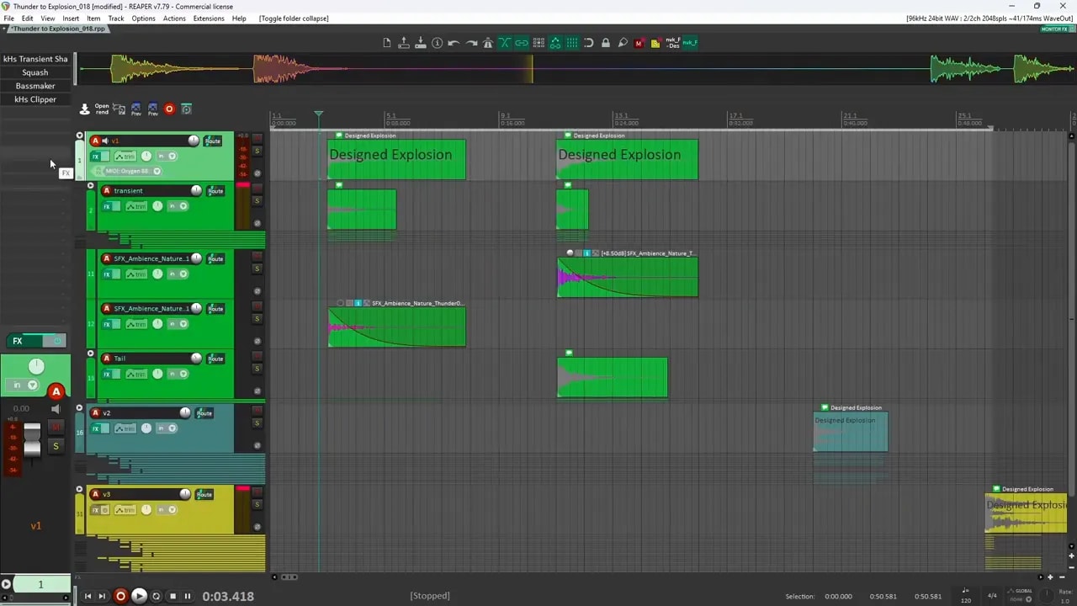This screenshot has height=606, width=1077.
Task: Toggle the locking padlock icon
Action: click(606, 43)
